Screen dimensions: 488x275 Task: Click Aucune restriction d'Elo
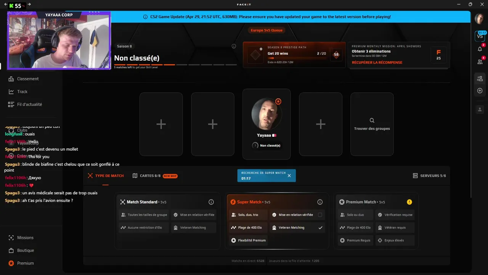click(x=144, y=228)
